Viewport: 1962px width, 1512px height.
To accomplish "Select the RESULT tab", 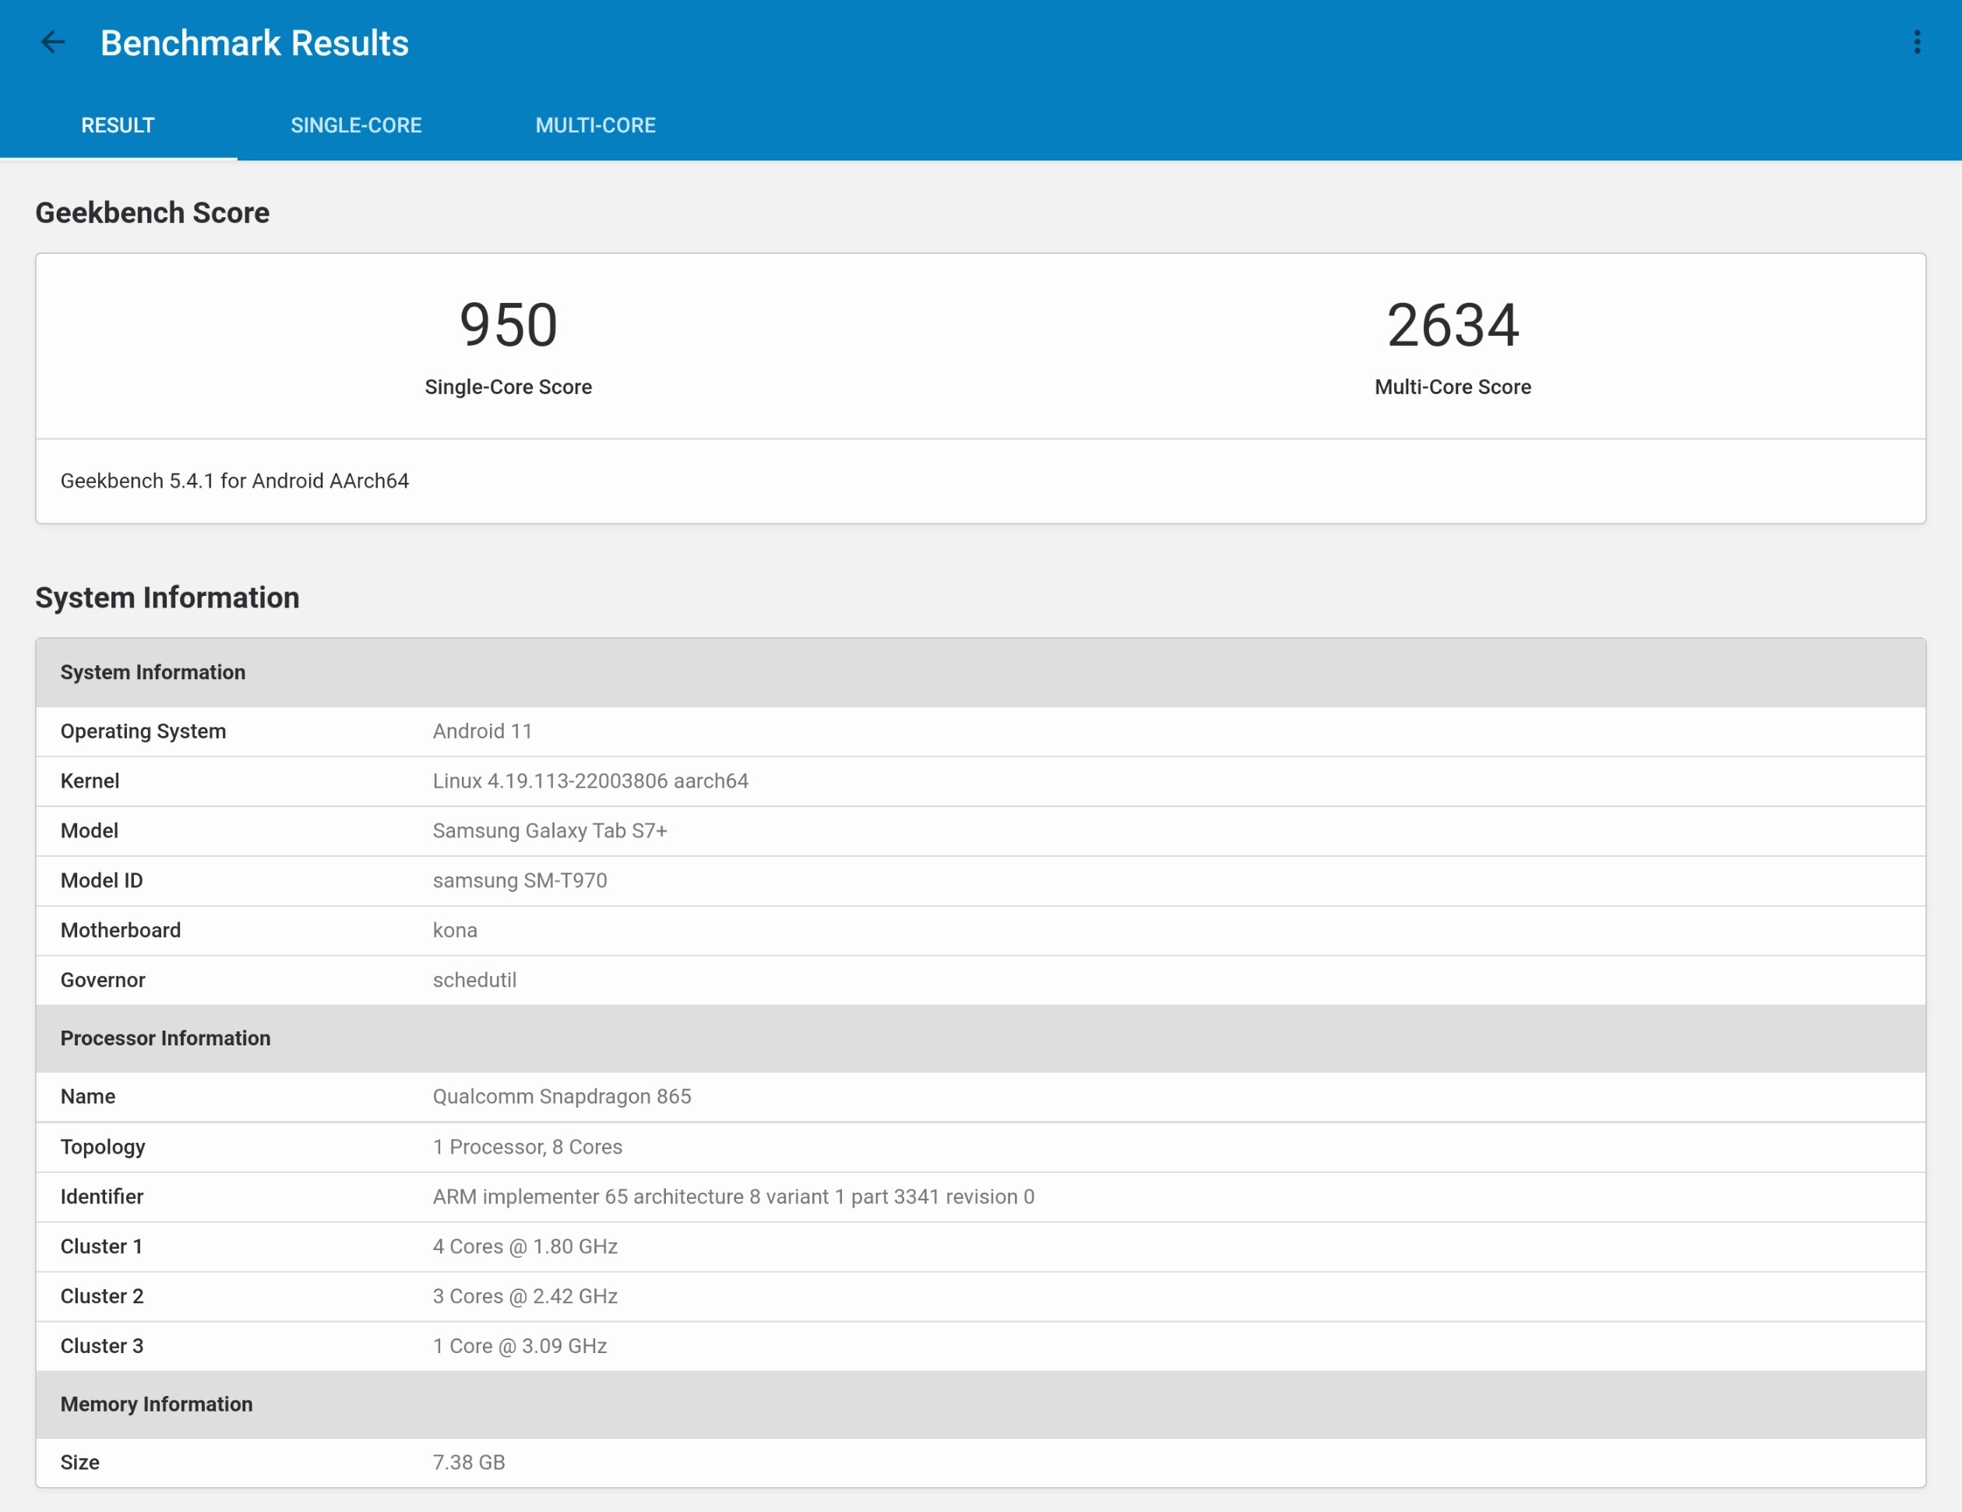I will click(x=117, y=125).
